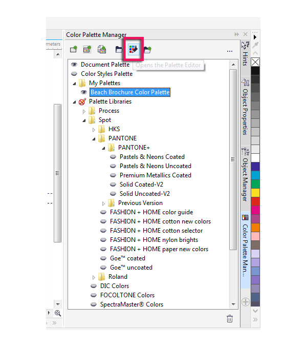Switch to the Hints docker tab

click(245, 59)
